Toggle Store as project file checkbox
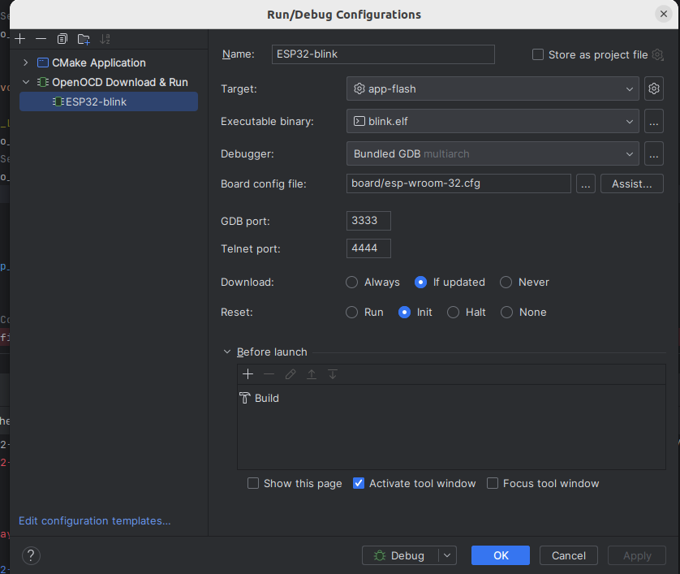The height and width of the screenshot is (574, 680). click(538, 54)
